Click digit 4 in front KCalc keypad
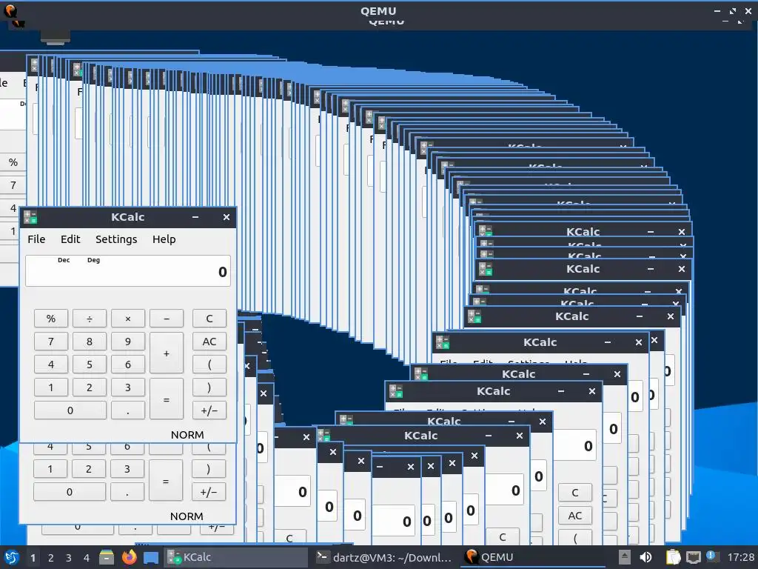Viewport: 758px width, 569px height. tap(51, 365)
